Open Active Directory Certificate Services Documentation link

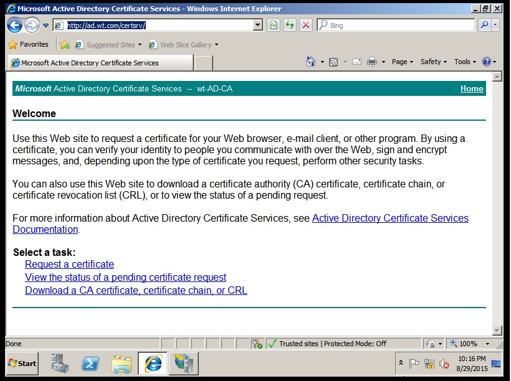(390, 218)
